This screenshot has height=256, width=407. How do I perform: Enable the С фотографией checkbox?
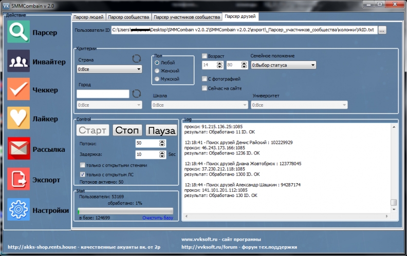[205, 79]
